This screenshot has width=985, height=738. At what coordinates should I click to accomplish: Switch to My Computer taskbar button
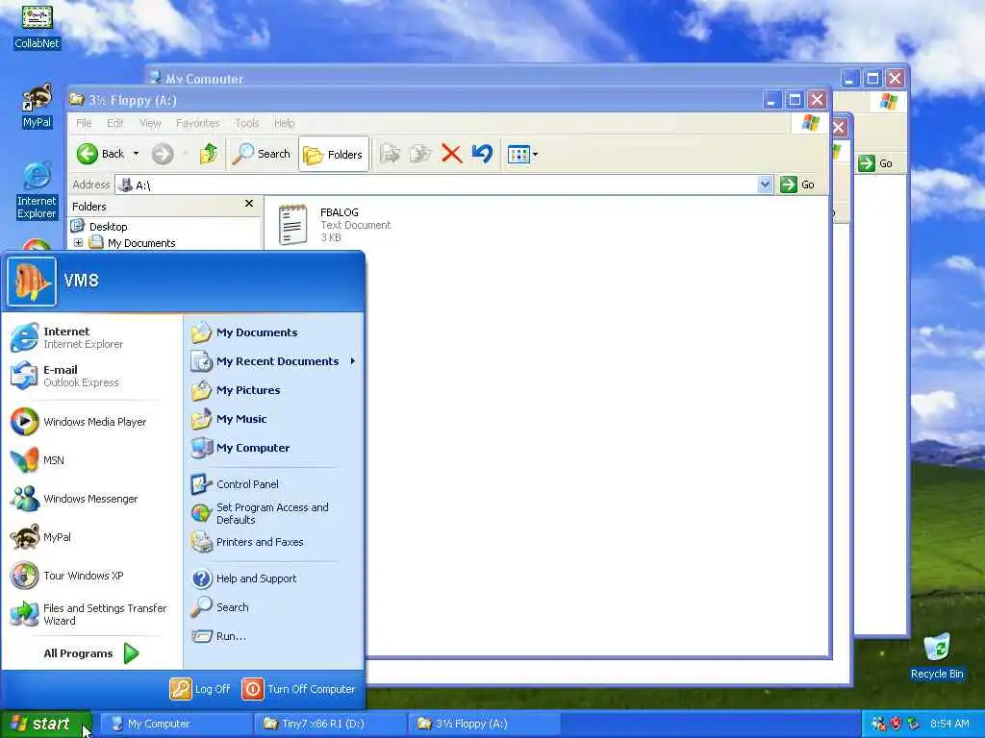[x=175, y=724]
